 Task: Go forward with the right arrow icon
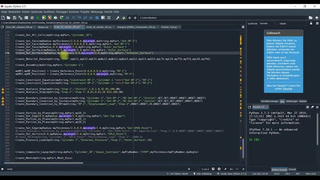(x=135, y=18)
